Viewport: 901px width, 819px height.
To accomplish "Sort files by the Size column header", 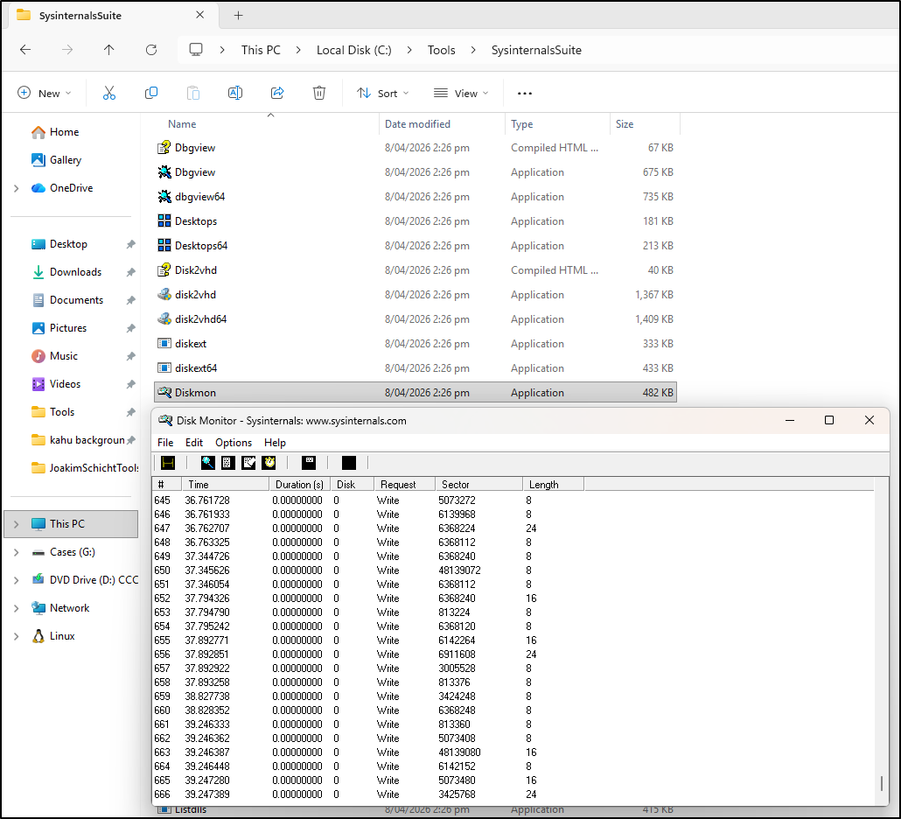I will pos(645,124).
